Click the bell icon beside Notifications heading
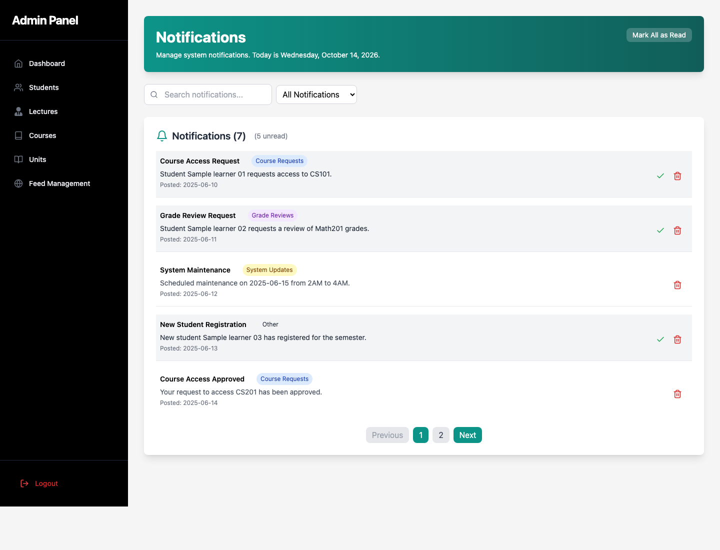The image size is (720, 550). pyautogui.click(x=162, y=136)
